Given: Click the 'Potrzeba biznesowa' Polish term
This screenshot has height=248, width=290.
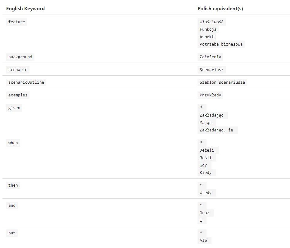Looking at the screenshot, I should pyautogui.click(x=221, y=44).
